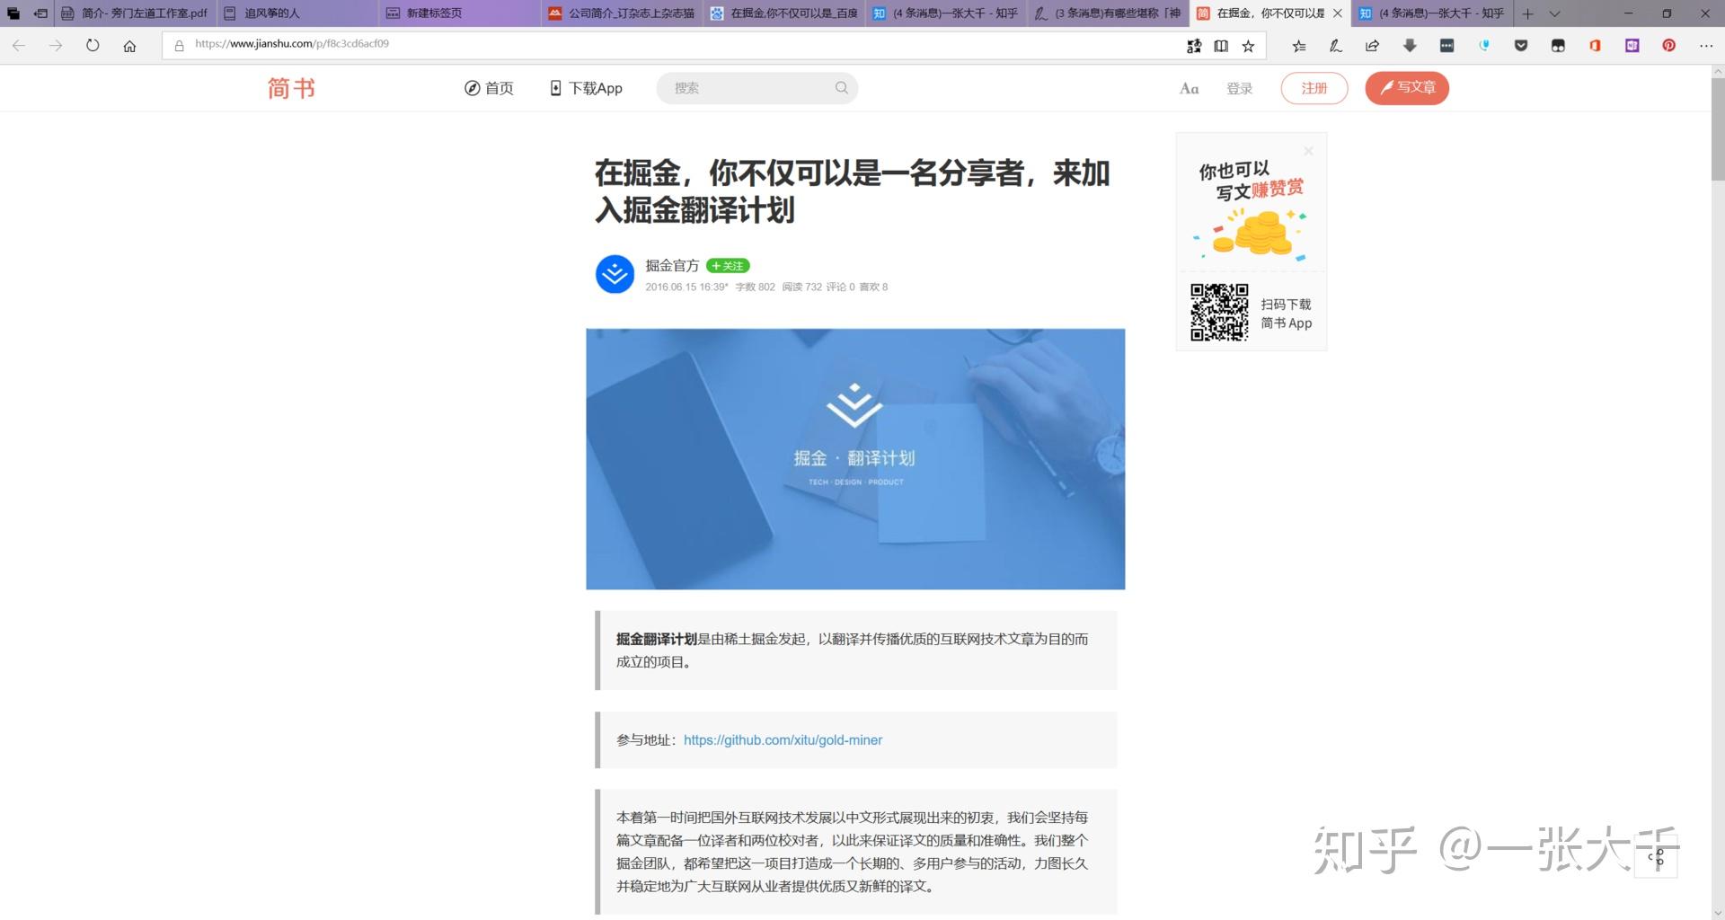Click the browser forward arrow
This screenshot has height=920, width=1725.
pos(56,46)
